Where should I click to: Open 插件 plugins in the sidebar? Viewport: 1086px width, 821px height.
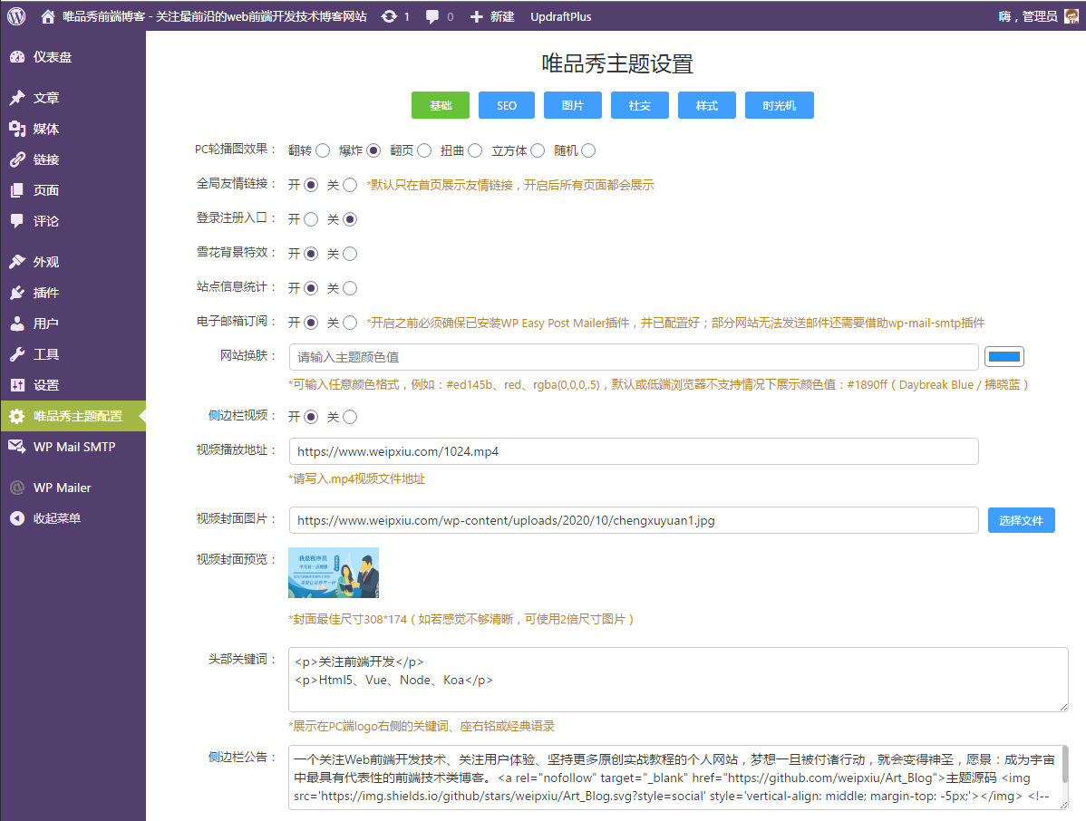(45, 293)
